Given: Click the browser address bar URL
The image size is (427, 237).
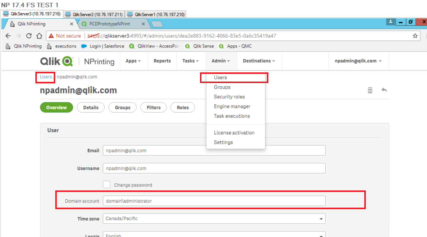Looking at the screenshot, I should 182,36.
